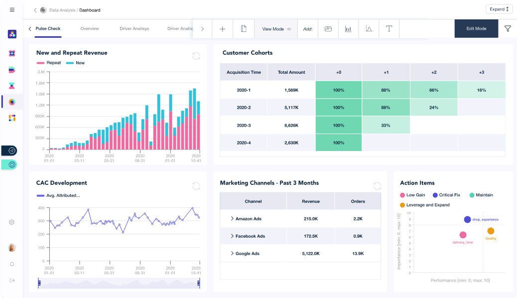Open the settings gear in sidebar
This screenshot has height=298, width=517.
(12, 222)
